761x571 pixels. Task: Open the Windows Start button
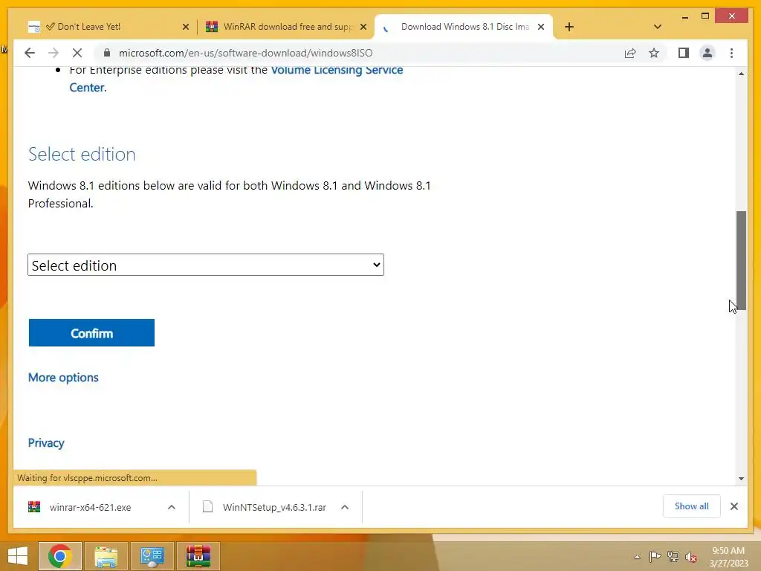pyautogui.click(x=18, y=556)
